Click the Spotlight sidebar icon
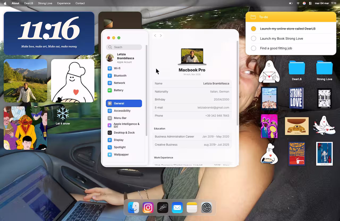The height and width of the screenshot is (221, 340). 110,147
